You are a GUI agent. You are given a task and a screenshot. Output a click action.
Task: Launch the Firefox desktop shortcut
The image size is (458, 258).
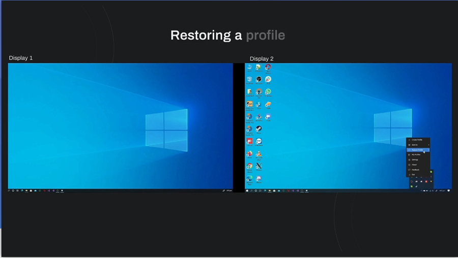(249, 154)
